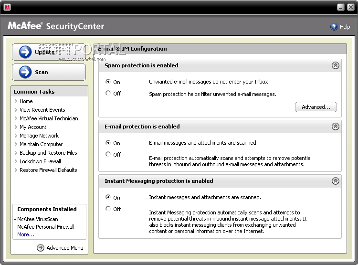Image resolution: width=358 pixels, height=265 pixels.
Task: Turn Off E-mail protection radio
Action: (x=108, y=154)
